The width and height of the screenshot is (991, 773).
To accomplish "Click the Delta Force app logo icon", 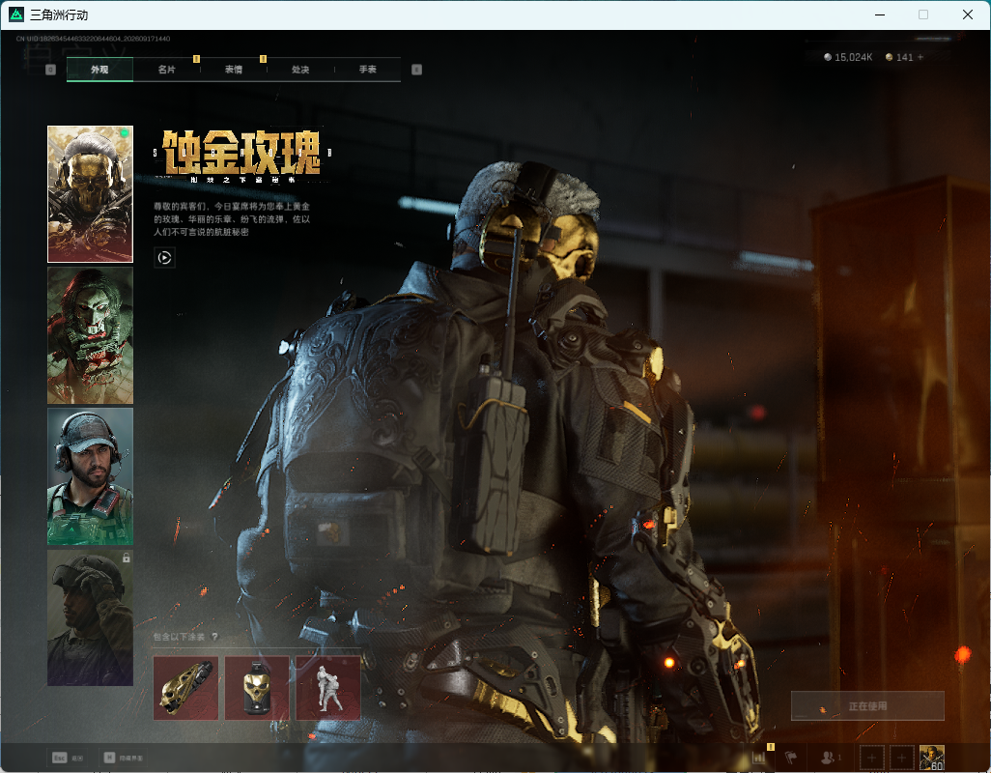I will coord(16,14).
